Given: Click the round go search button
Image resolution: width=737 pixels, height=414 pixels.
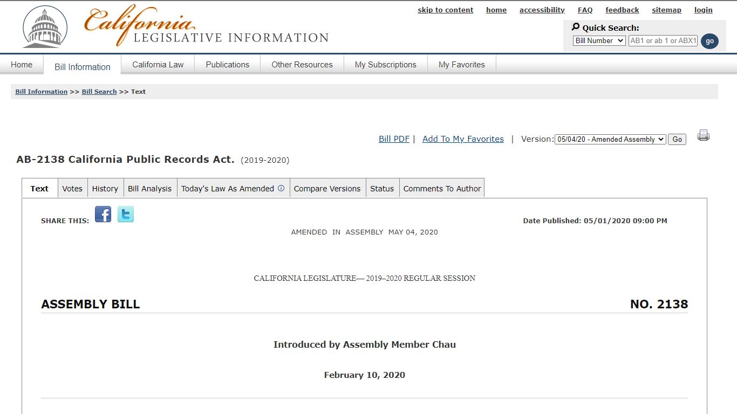Looking at the screenshot, I should [709, 41].
